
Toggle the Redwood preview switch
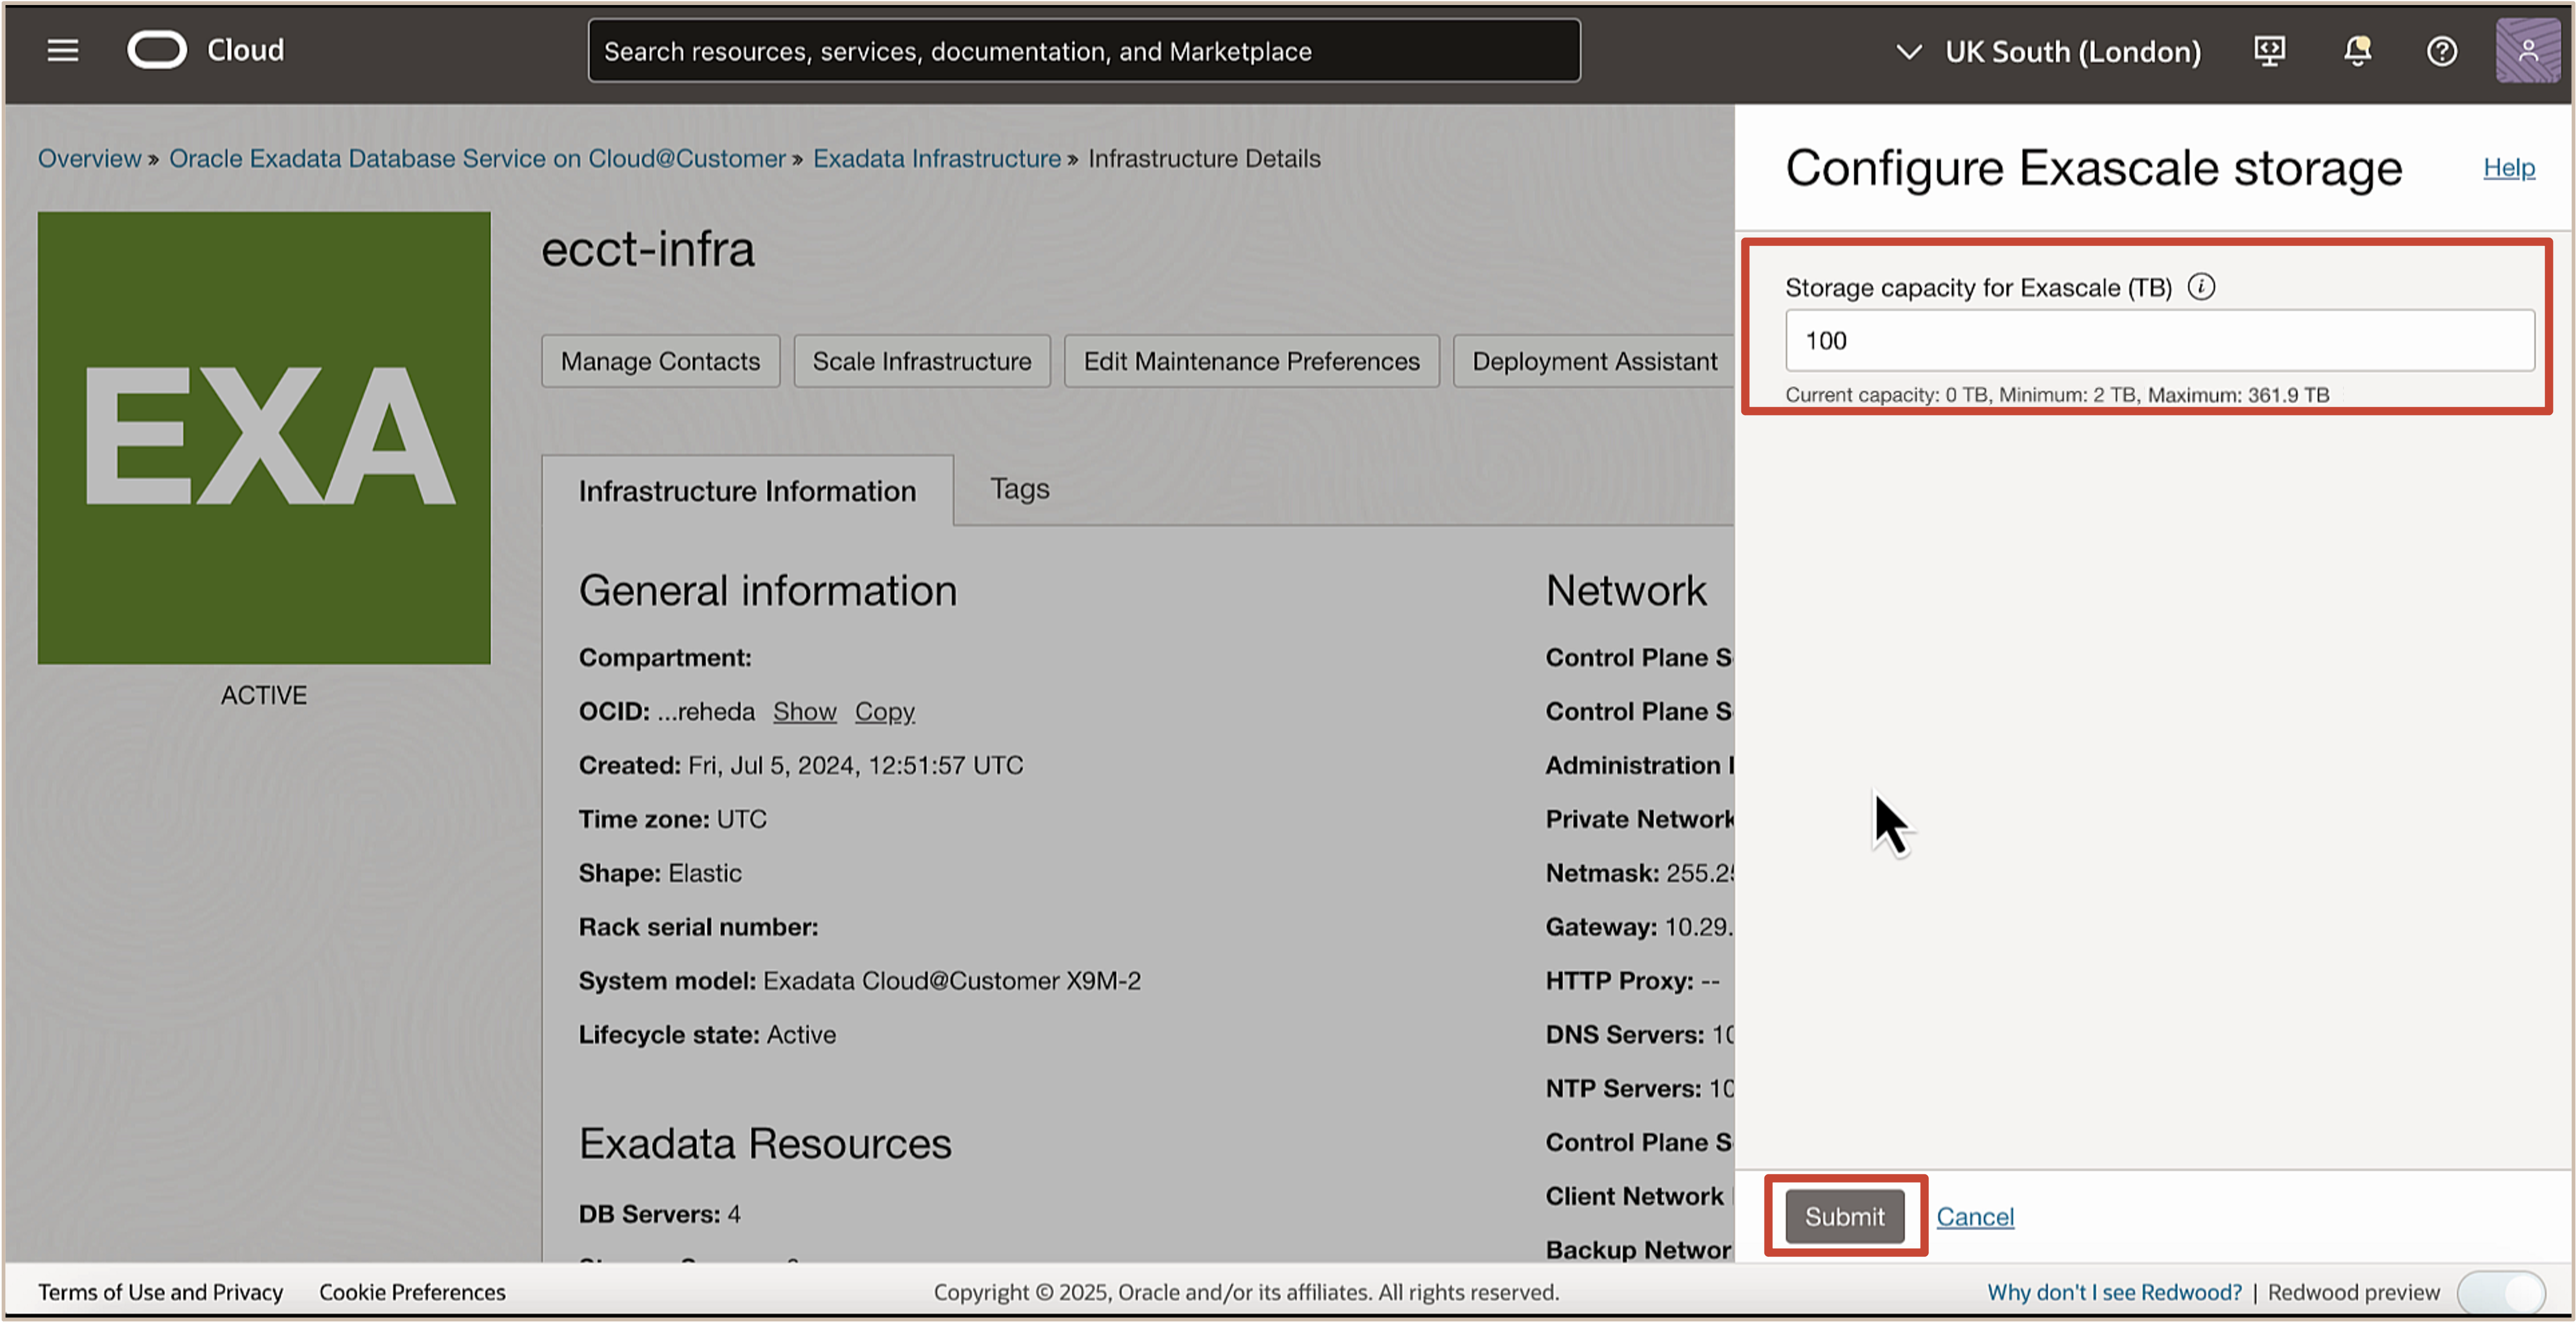click(x=2502, y=1292)
